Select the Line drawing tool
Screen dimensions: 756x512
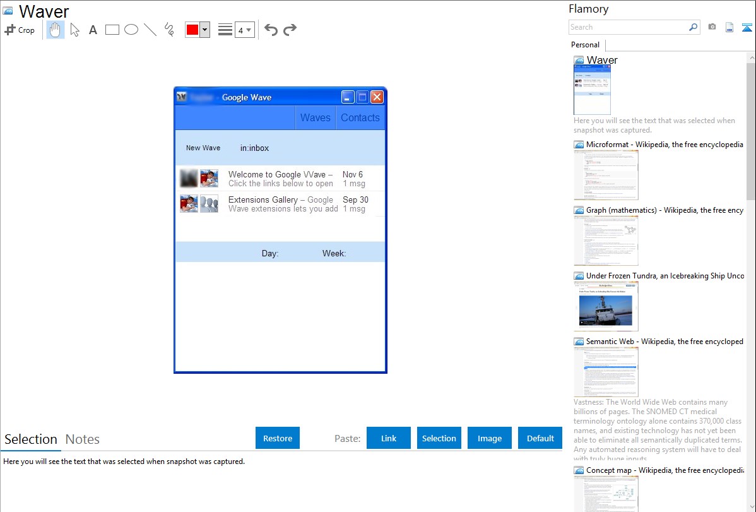point(150,30)
